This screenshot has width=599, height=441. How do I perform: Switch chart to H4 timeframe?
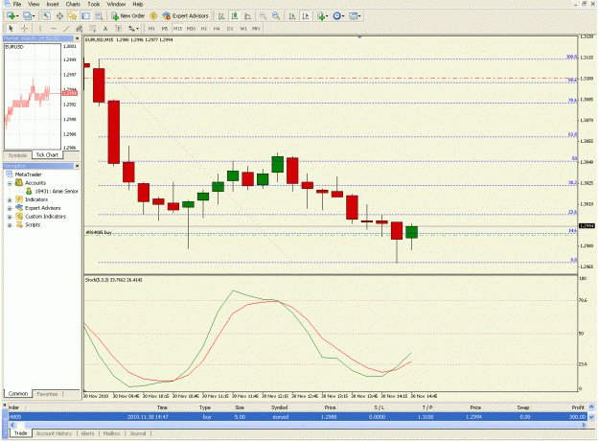tap(217, 28)
